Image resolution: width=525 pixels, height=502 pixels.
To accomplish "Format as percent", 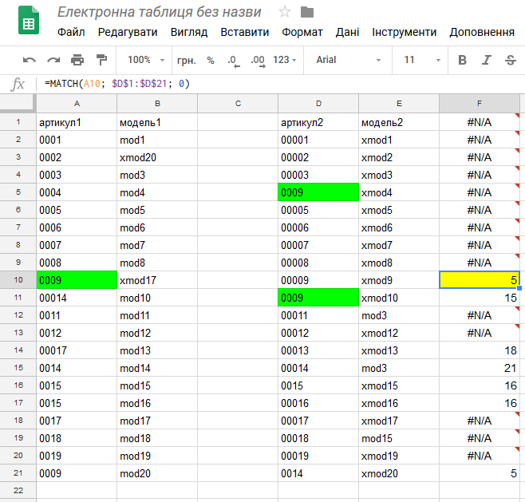I will 211,61.
